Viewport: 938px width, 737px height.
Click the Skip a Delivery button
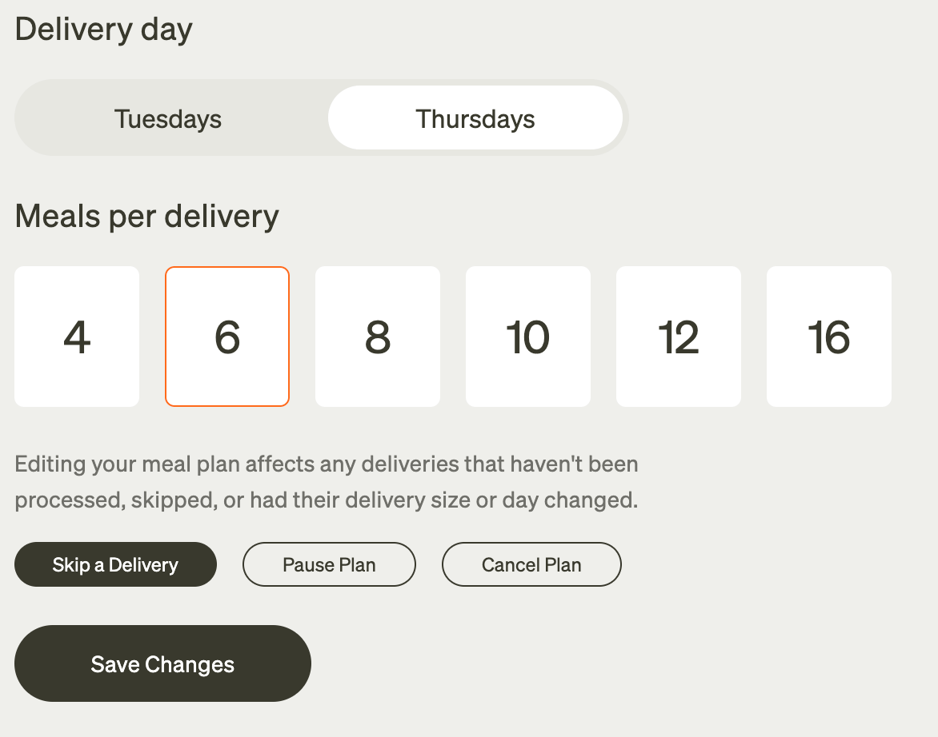point(115,565)
